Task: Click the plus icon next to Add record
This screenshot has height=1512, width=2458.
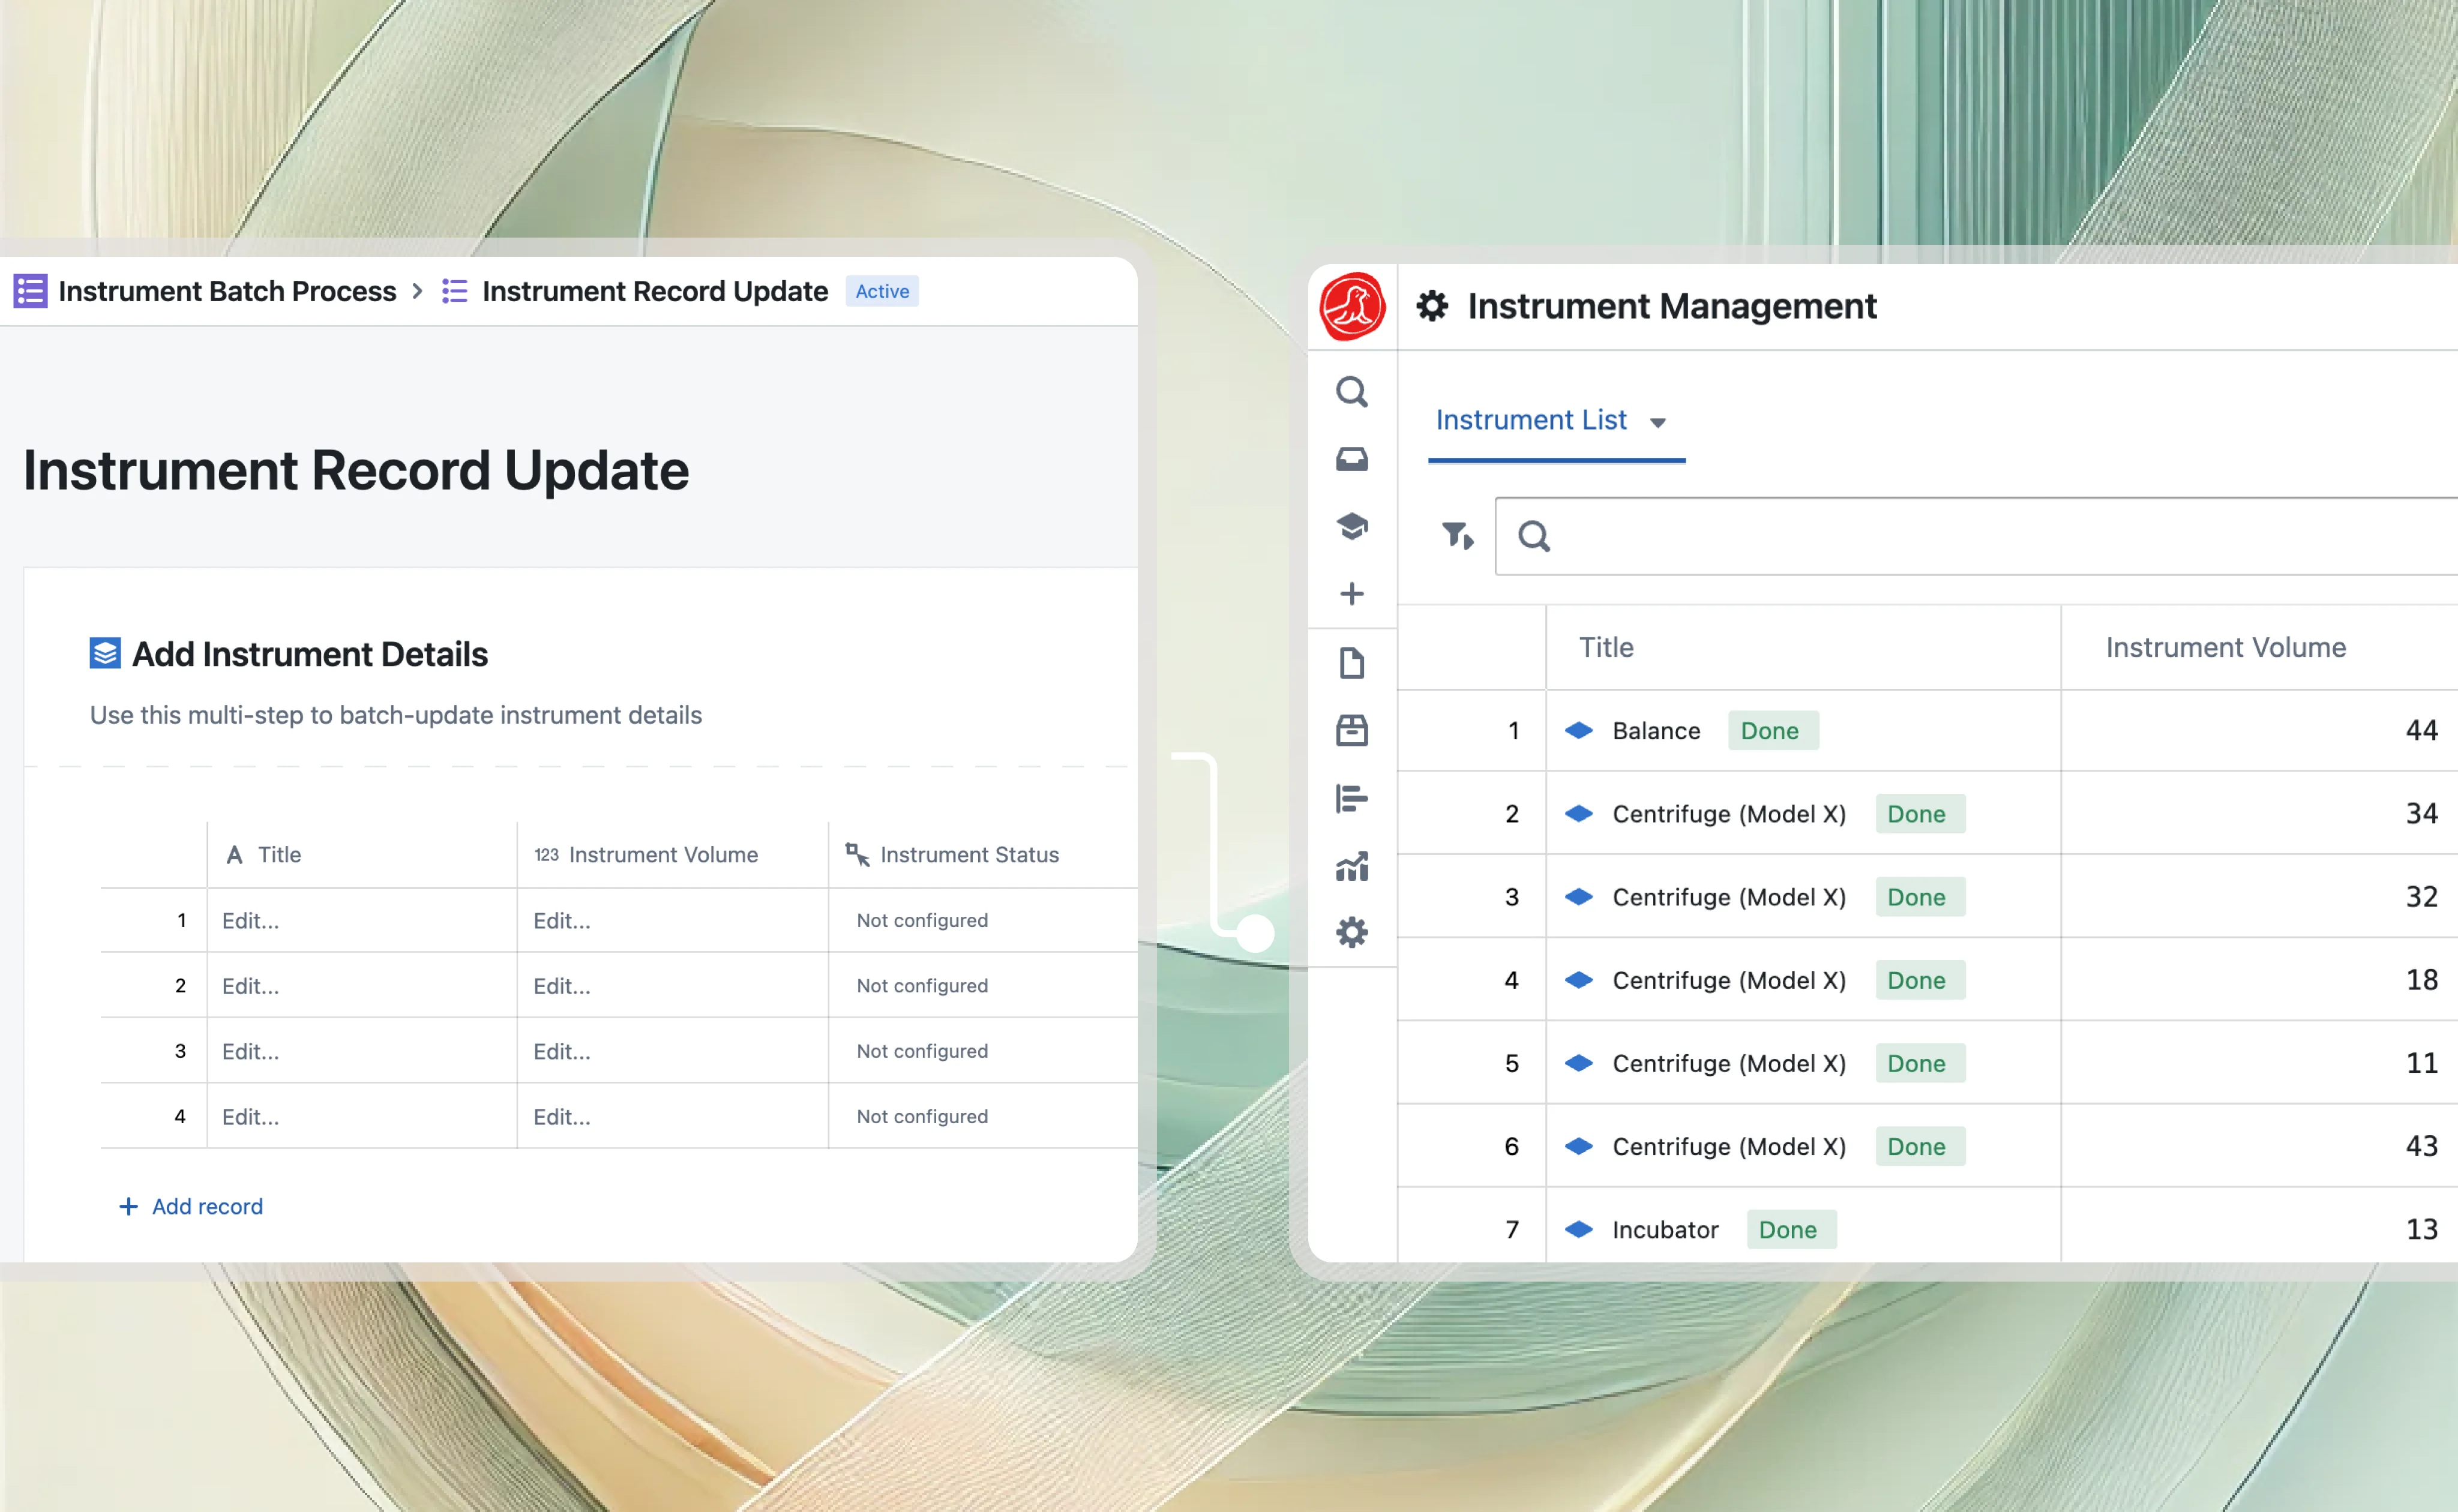Action: point(128,1207)
